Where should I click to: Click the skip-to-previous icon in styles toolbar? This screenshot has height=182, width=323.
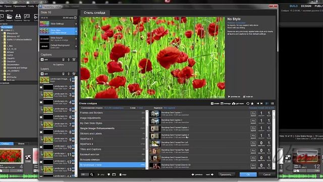258,103
